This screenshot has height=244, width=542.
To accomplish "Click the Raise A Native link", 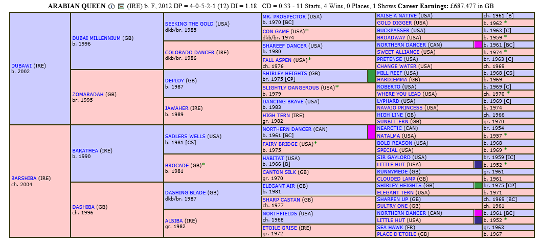I will coord(397,16).
